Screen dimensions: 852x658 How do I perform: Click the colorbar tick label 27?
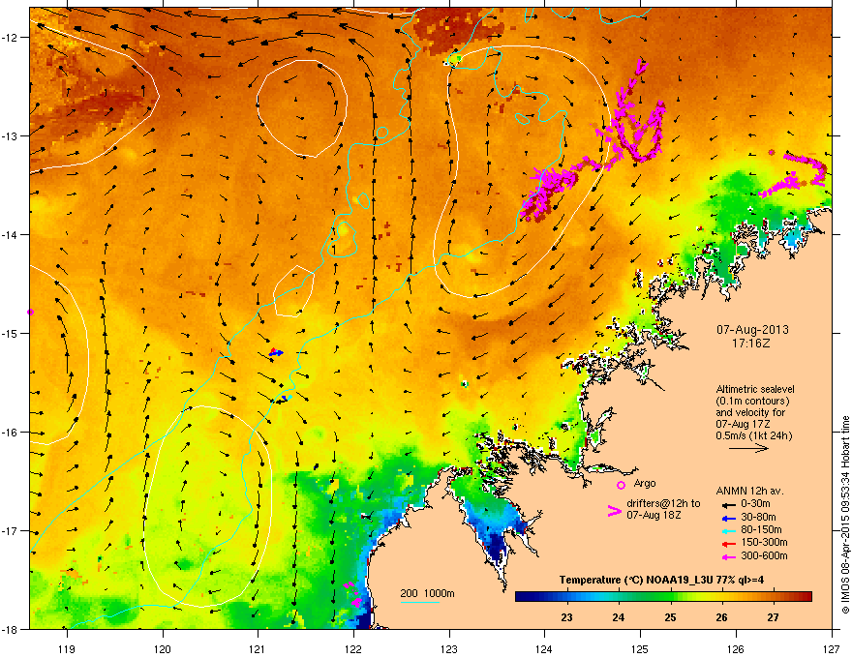coord(773,617)
